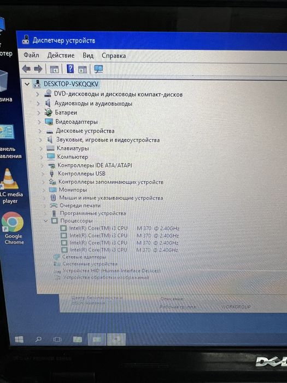The height and width of the screenshot is (383, 287).
Task: Open the Действие menu
Action: click(x=61, y=55)
